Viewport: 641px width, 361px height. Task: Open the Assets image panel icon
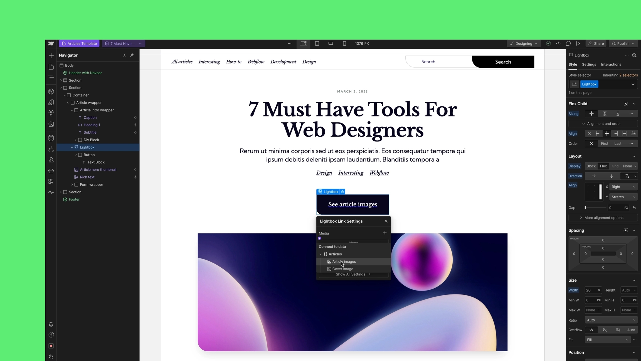click(x=51, y=124)
